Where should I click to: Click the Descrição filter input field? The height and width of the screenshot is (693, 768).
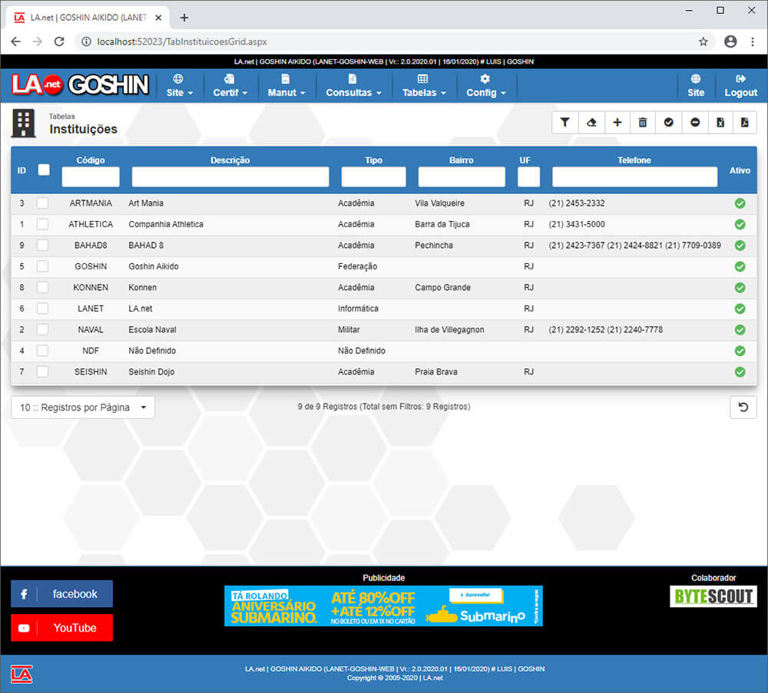pyautogui.click(x=230, y=177)
